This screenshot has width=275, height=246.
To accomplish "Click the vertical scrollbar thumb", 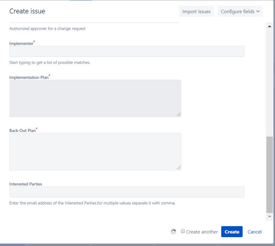I will click(269, 175).
